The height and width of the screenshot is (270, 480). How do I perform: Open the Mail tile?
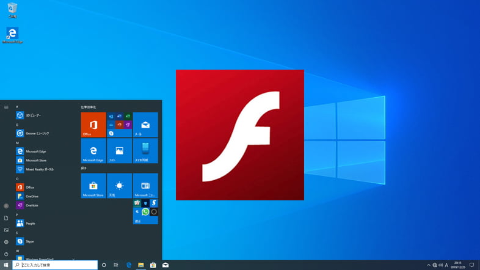(x=145, y=125)
